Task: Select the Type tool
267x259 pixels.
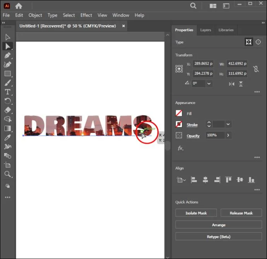Action: 7,92
